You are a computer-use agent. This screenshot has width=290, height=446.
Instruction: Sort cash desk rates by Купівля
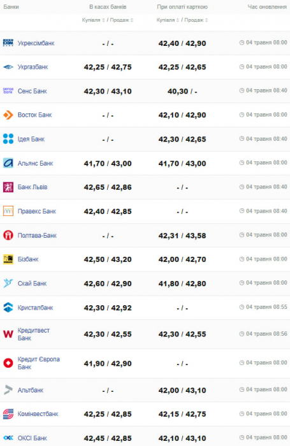pyautogui.click(x=93, y=20)
